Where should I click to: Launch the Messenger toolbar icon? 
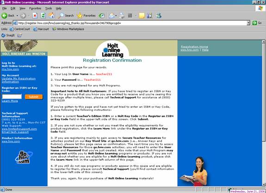click(159, 16)
